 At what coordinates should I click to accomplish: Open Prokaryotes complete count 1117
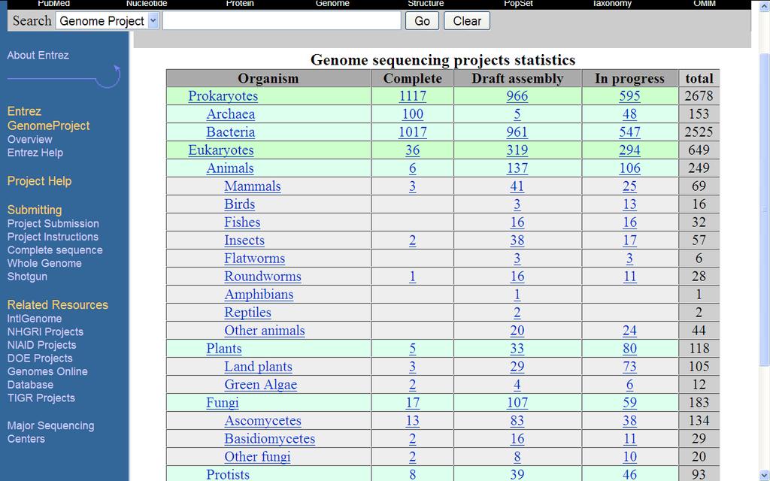[413, 95]
